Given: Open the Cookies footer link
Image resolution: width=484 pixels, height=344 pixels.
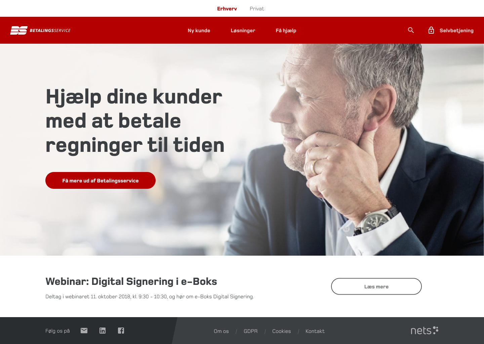Looking at the screenshot, I should click(x=281, y=331).
